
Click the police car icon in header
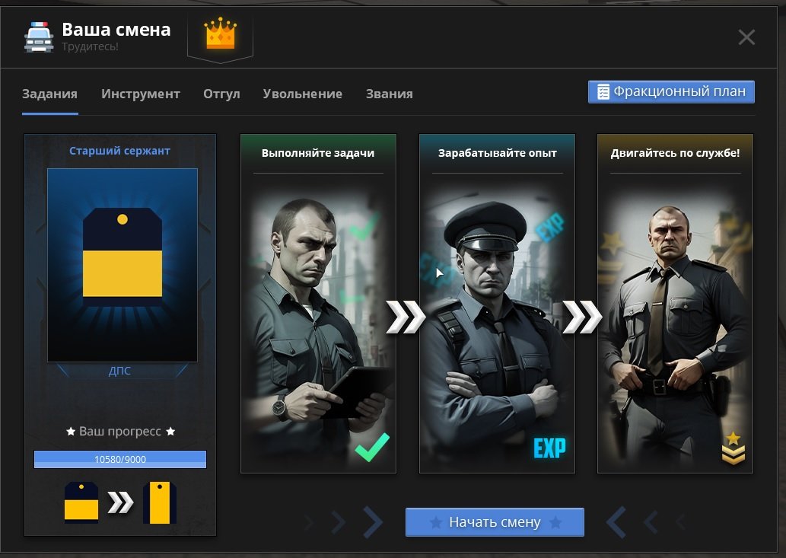pos(39,37)
